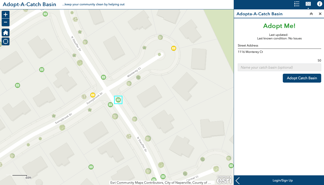The width and height of the screenshot is (324, 185).
Task: Select green catch basin nearest the Carmel Ct label
Action: [x=163, y=176]
